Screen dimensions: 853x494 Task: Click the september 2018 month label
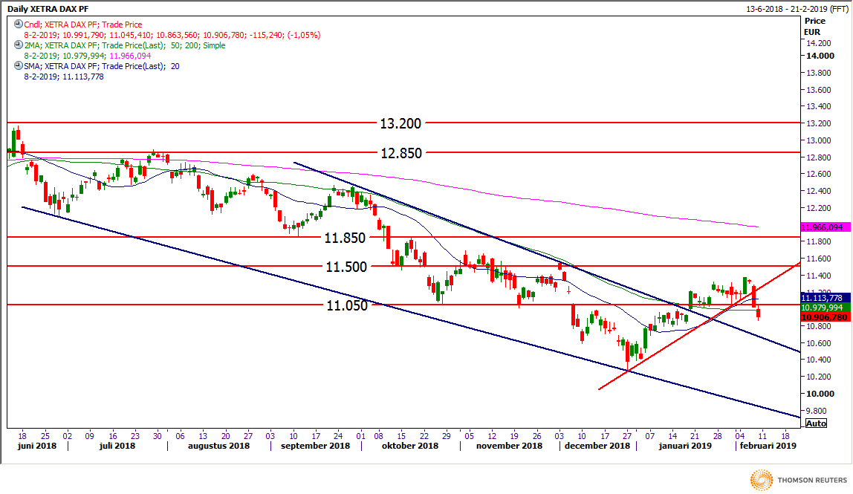315,446
